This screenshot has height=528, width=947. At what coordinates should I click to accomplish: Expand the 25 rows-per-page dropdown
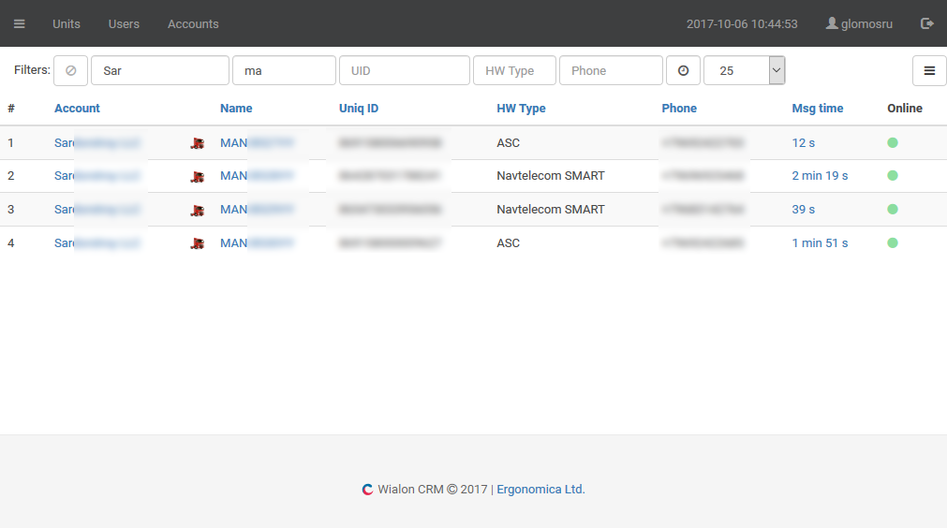pyautogui.click(x=776, y=70)
